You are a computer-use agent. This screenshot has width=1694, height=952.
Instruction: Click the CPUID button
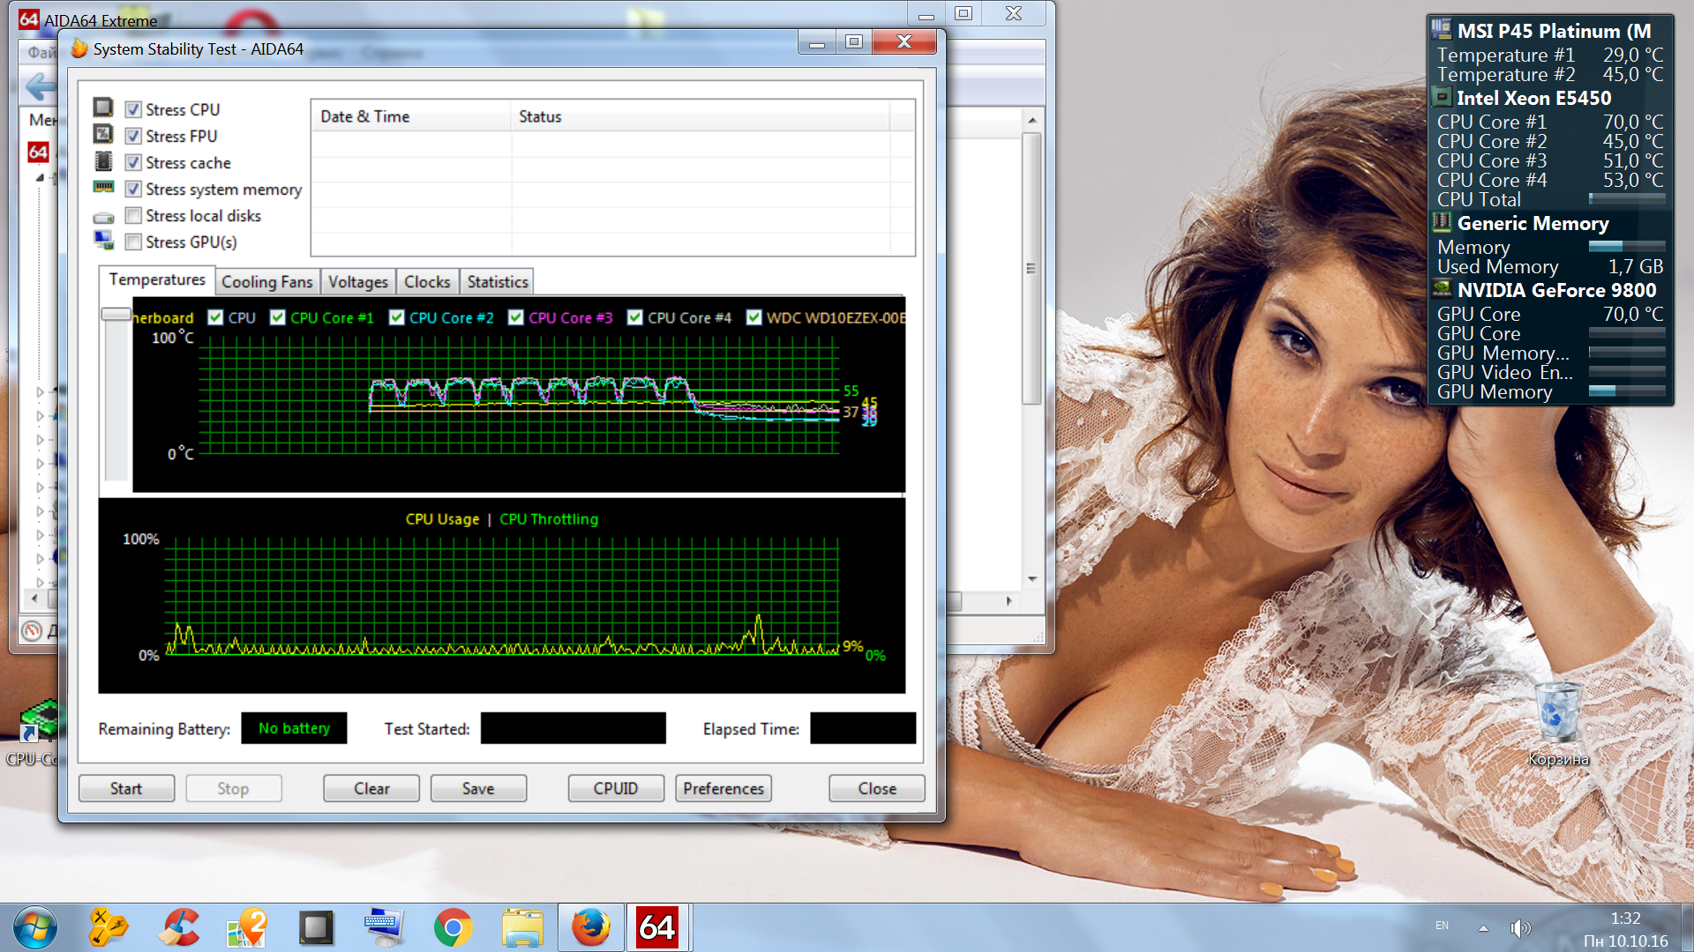coord(615,788)
